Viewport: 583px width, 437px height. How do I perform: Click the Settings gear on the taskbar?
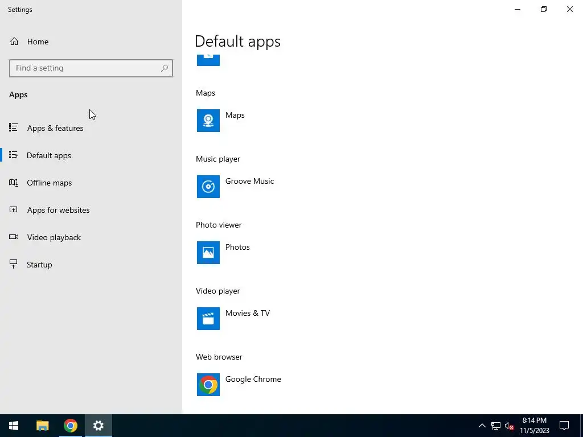pos(98,426)
